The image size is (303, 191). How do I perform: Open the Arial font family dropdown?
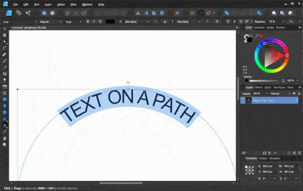pos(20,22)
